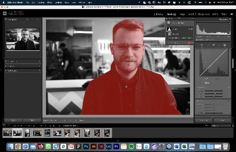The image size is (236, 152).
Task: Open the Edit sliders tool in the tool strip
Action: [x=202, y=45]
